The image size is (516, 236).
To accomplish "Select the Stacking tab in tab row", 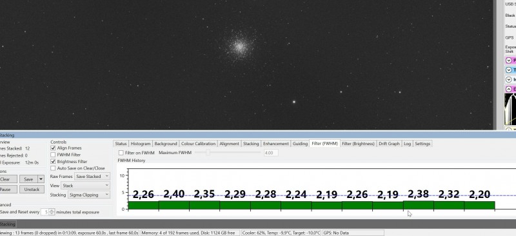I will tap(251, 144).
